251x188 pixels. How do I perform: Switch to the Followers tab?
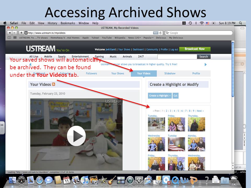(92, 73)
